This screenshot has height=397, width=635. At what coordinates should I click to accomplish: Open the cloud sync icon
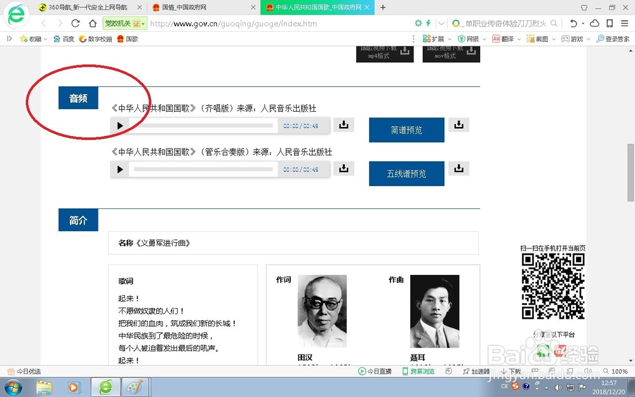594,23
